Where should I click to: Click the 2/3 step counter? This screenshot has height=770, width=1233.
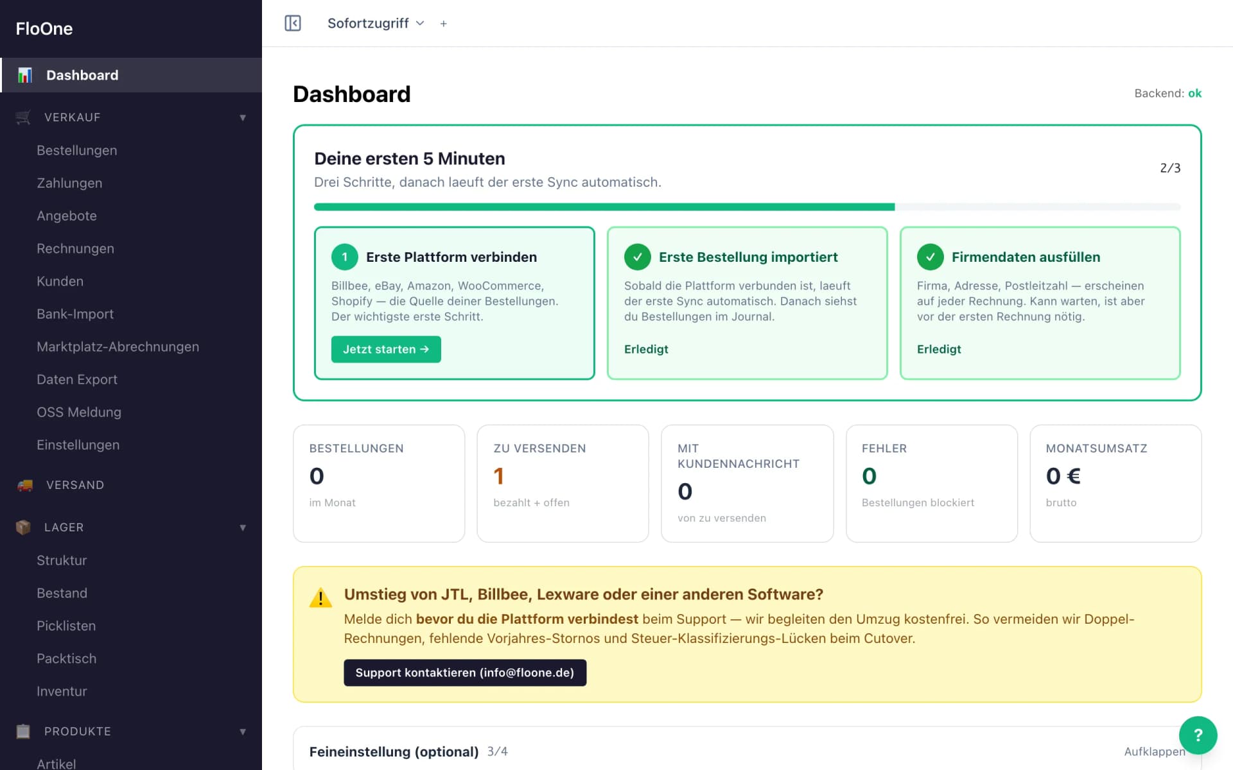pos(1170,168)
